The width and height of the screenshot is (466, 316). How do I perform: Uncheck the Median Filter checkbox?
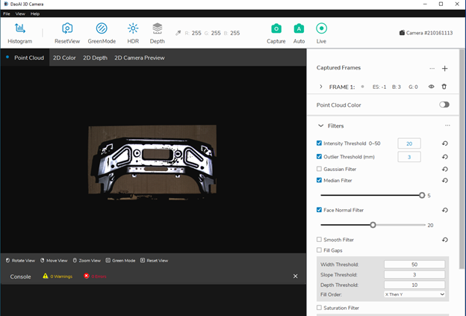[x=319, y=180]
